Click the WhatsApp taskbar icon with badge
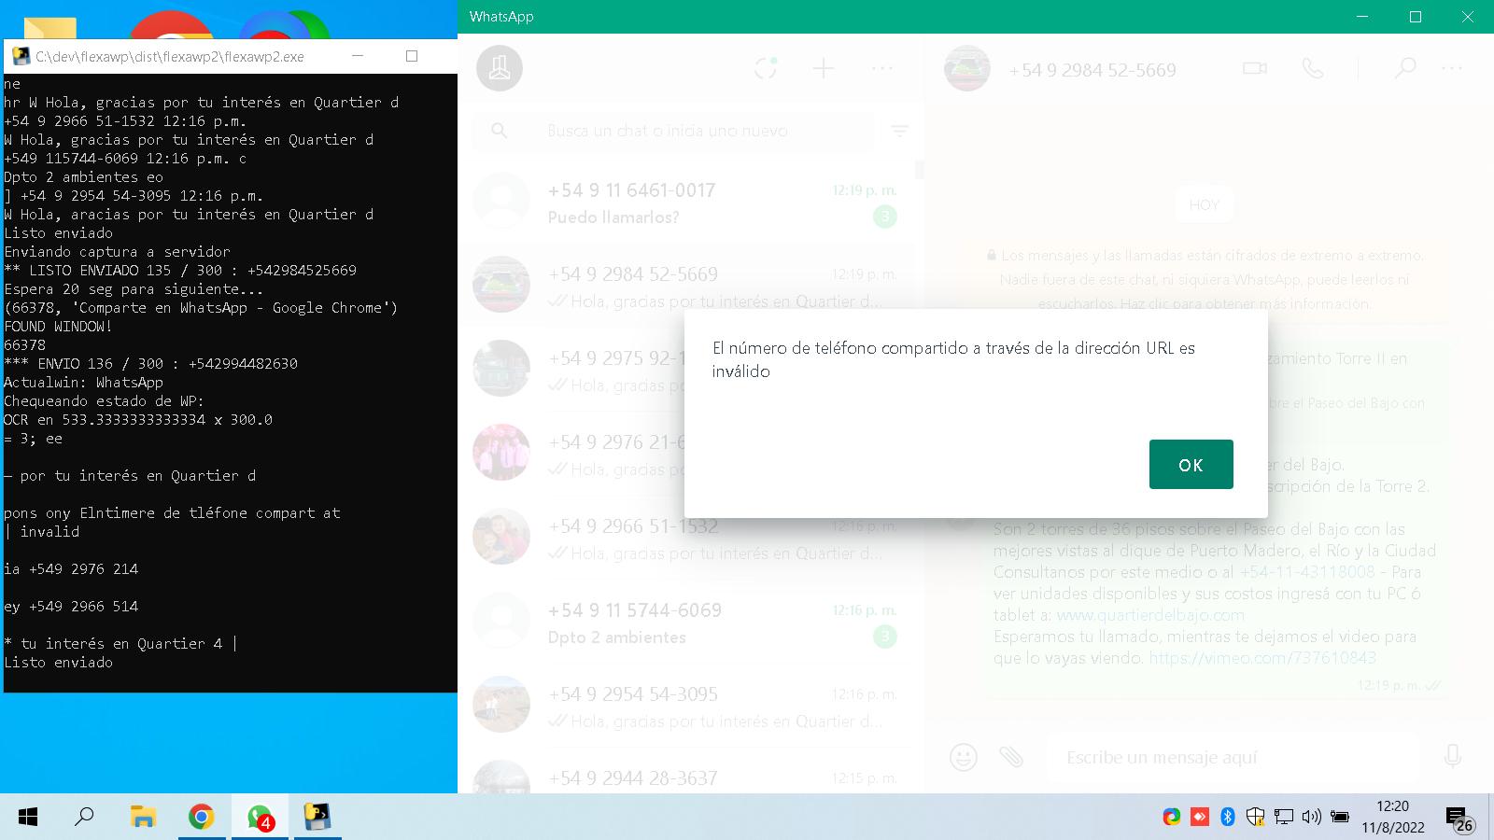 pyautogui.click(x=260, y=817)
